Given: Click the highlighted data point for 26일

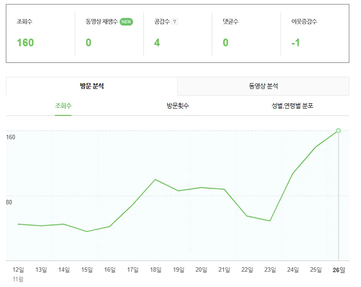Looking at the screenshot, I should tap(338, 131).
